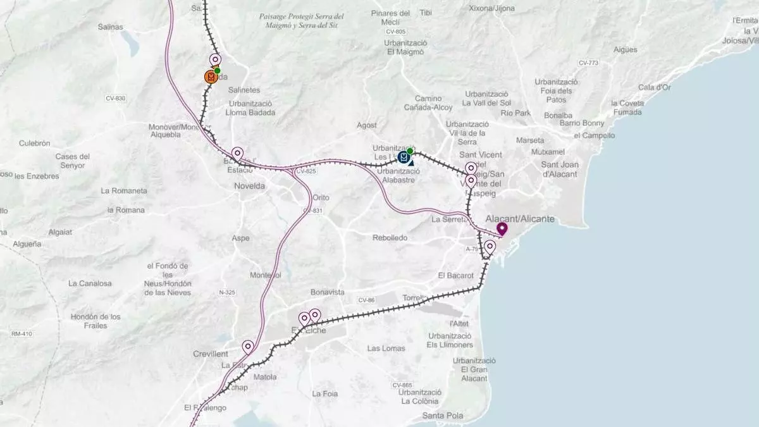Select the lower station pin at Sant Vicent
Screen dimensions: 759x427
471,181
